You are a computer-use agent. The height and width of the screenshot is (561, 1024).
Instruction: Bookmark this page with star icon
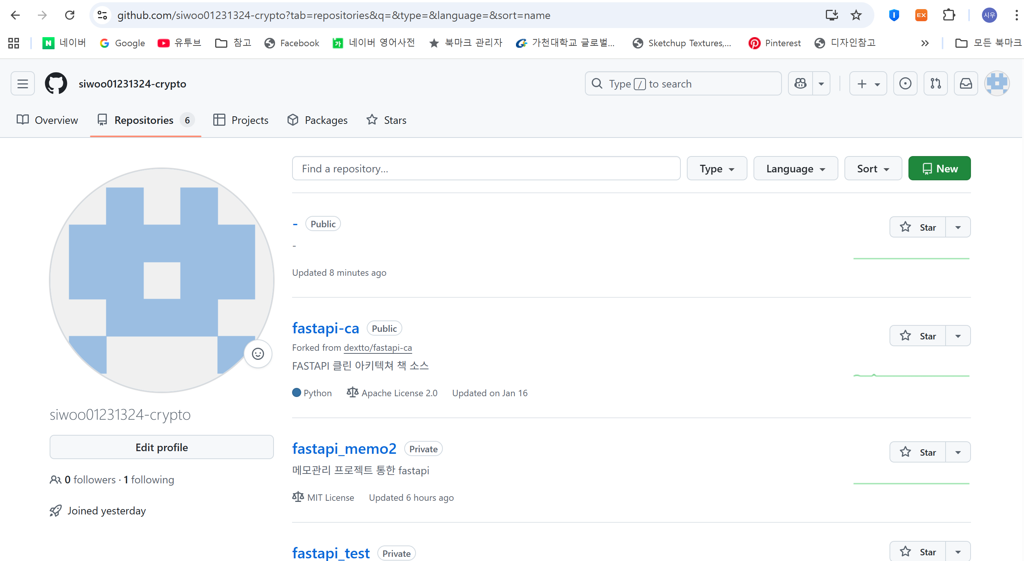(856, 15)
